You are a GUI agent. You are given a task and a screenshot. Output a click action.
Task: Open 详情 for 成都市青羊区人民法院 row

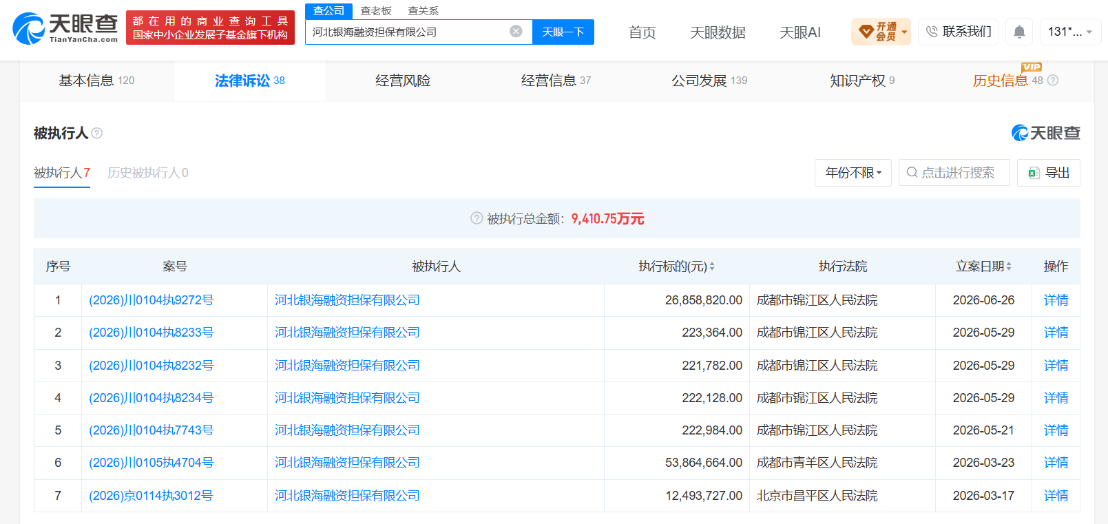[1056, 463]
